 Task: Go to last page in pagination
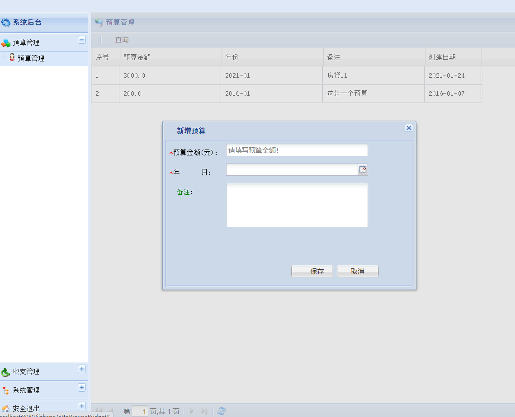pyautogui.click(x=204, y=411)
